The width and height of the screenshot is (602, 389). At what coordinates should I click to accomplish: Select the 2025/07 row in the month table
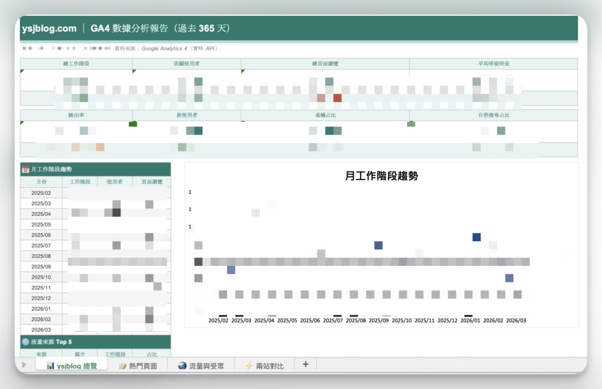tap(41, 245)
